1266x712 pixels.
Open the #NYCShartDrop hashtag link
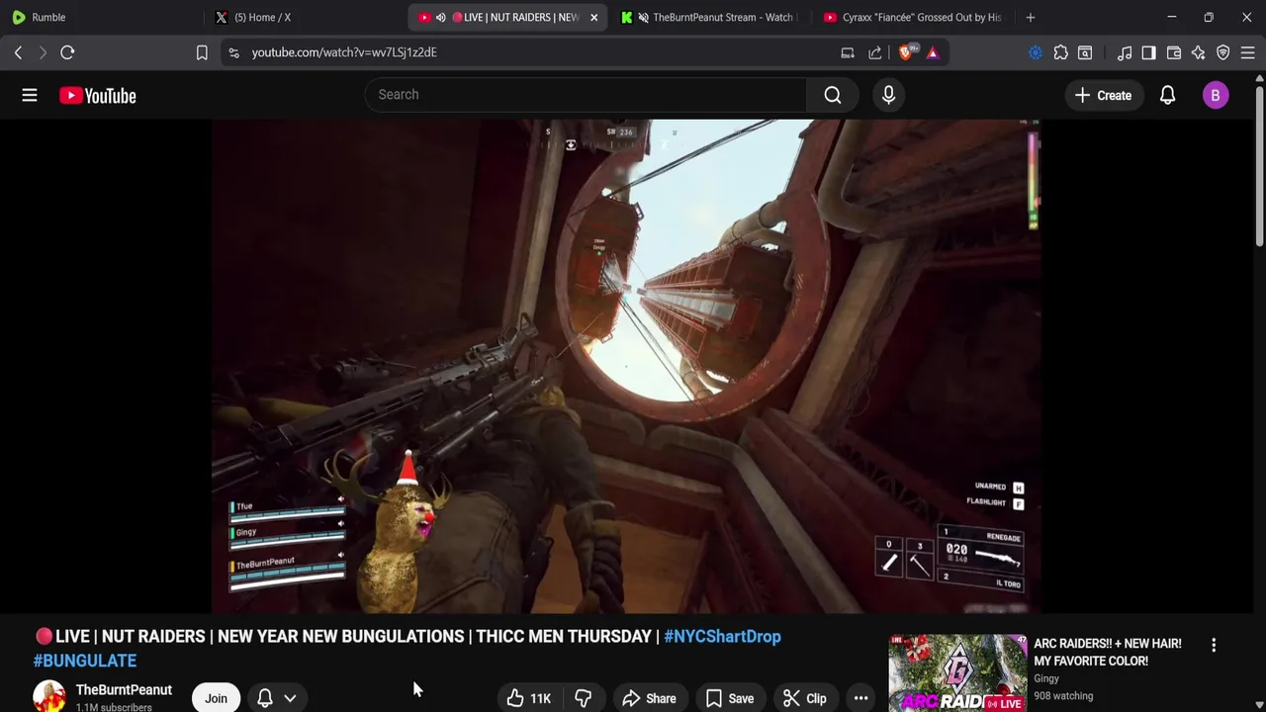pyautogui.click(x=722, y=636)
